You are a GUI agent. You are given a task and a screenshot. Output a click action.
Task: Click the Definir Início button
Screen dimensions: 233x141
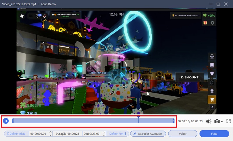[16, 134]
